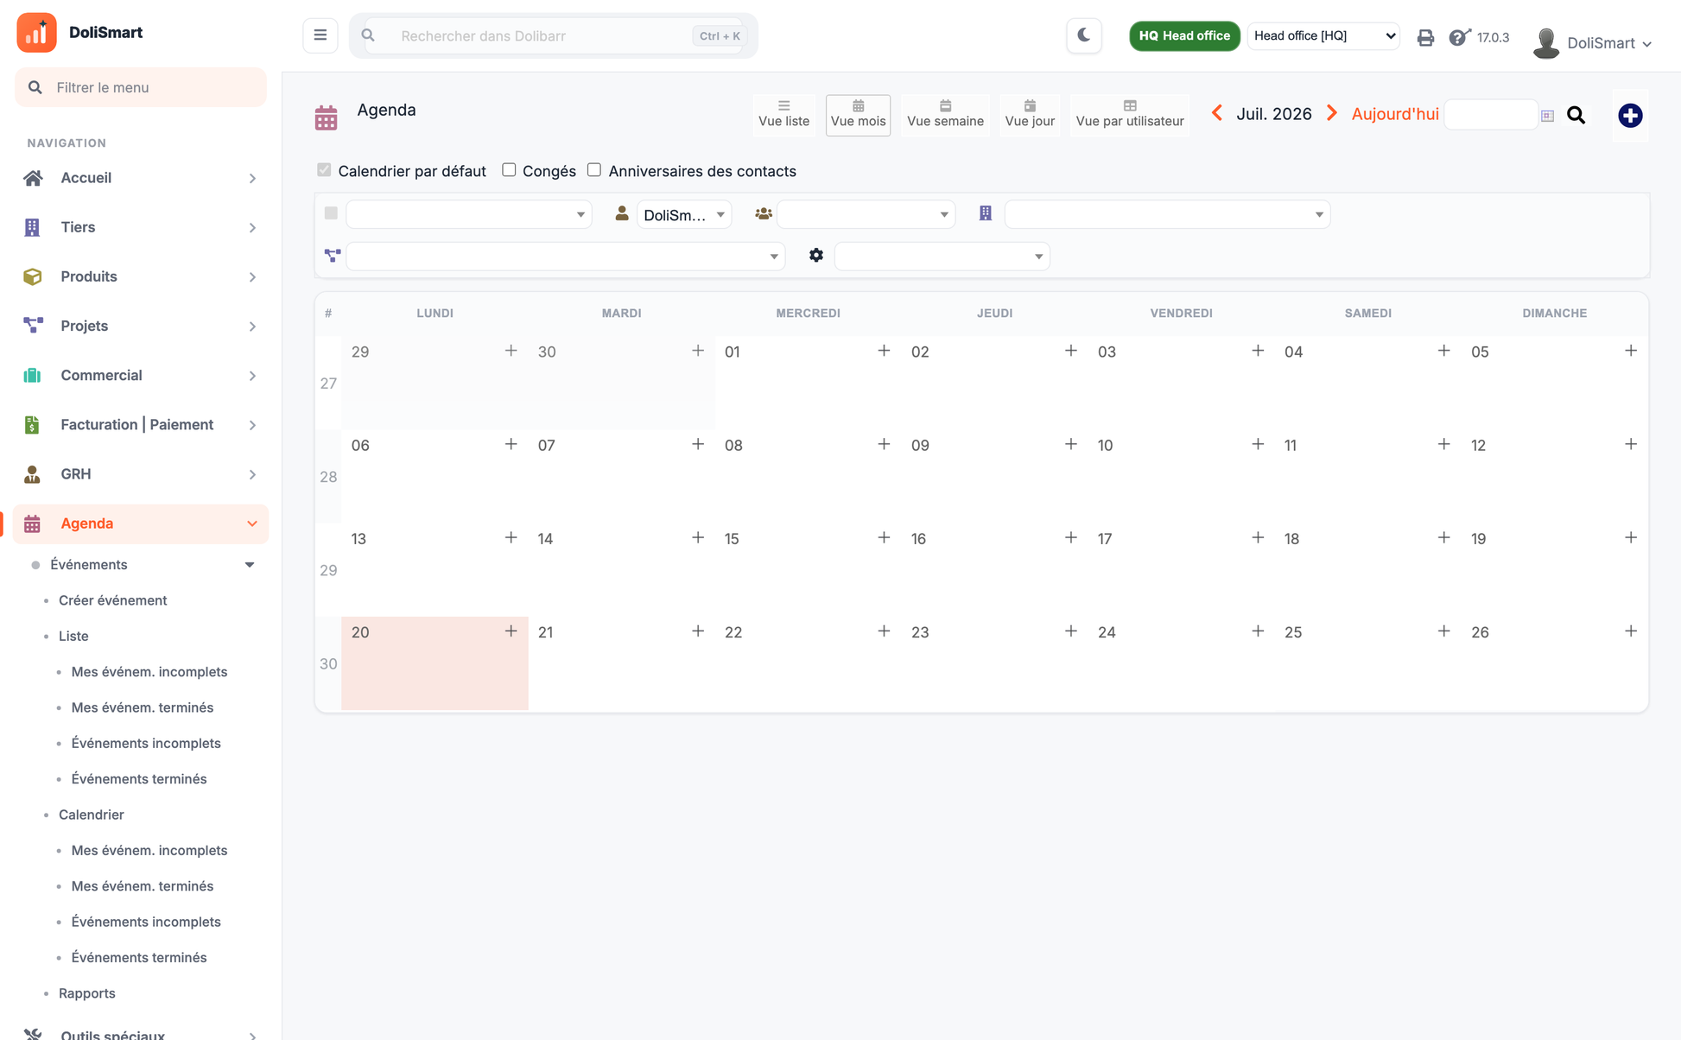Switch to Vue mois
Screen dimensions: 1681x1040
[x=858, y=114]
